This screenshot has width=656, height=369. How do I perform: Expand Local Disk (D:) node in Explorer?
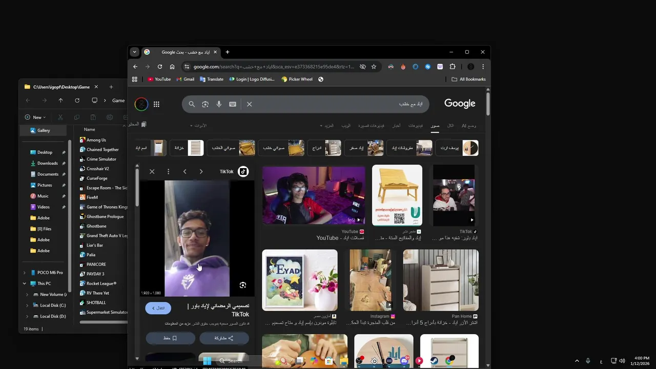(x=28, y=316)
